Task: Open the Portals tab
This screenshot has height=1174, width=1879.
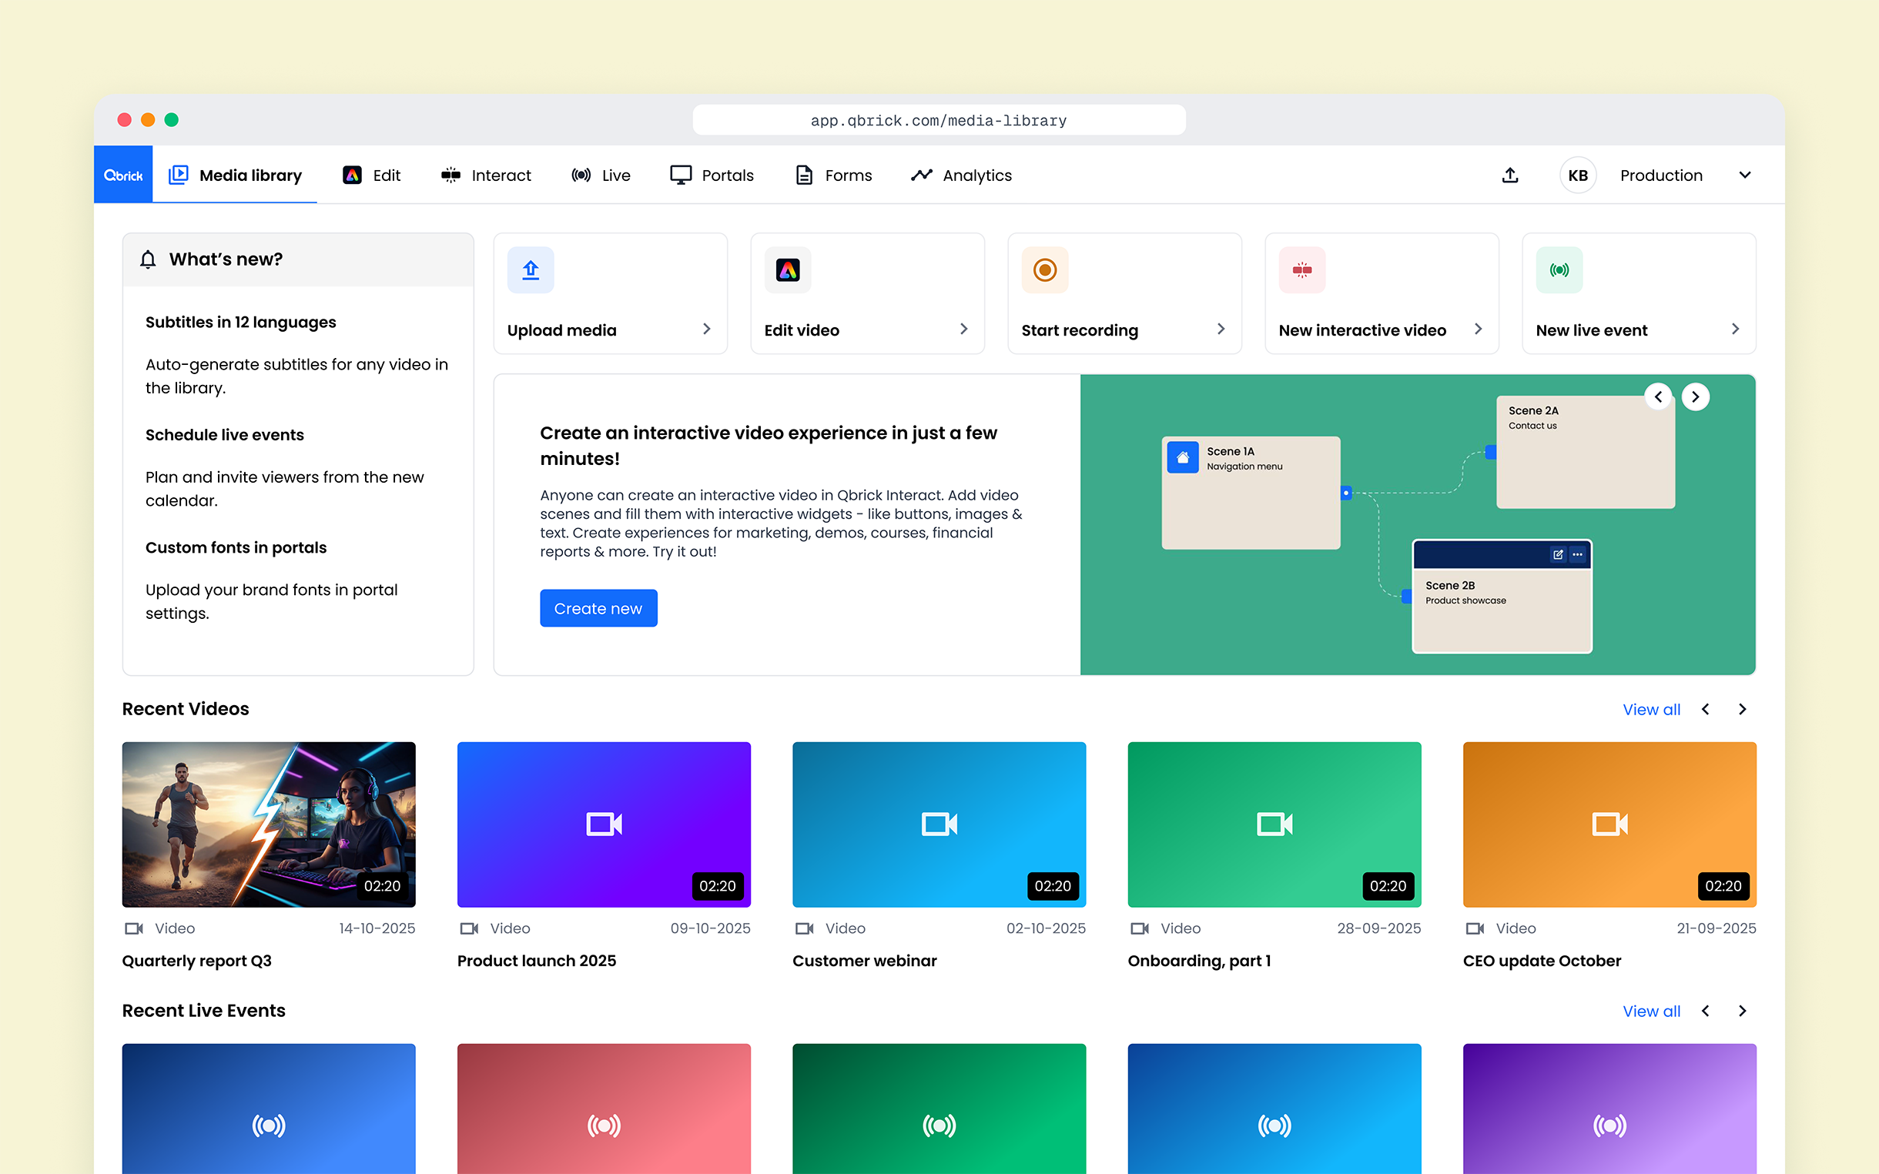Action: [712, 175]
